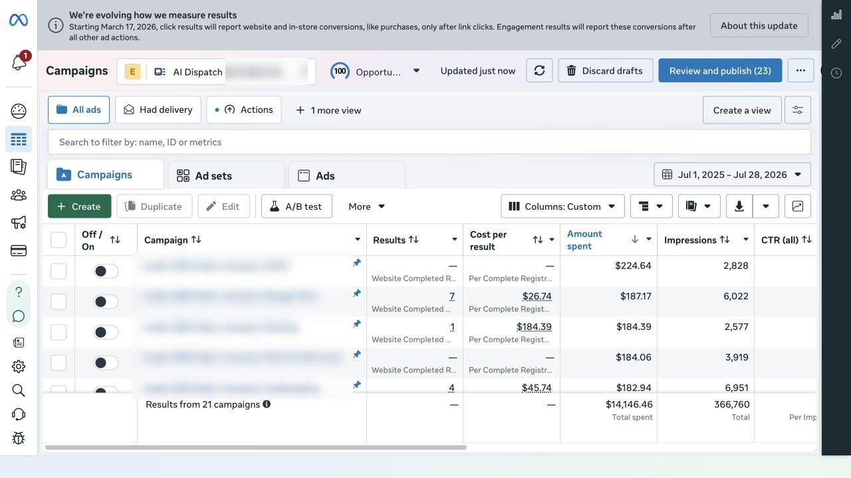
Task: Toggle on the campaign with 3,919 impressions
Action: [x=106, y=362]
